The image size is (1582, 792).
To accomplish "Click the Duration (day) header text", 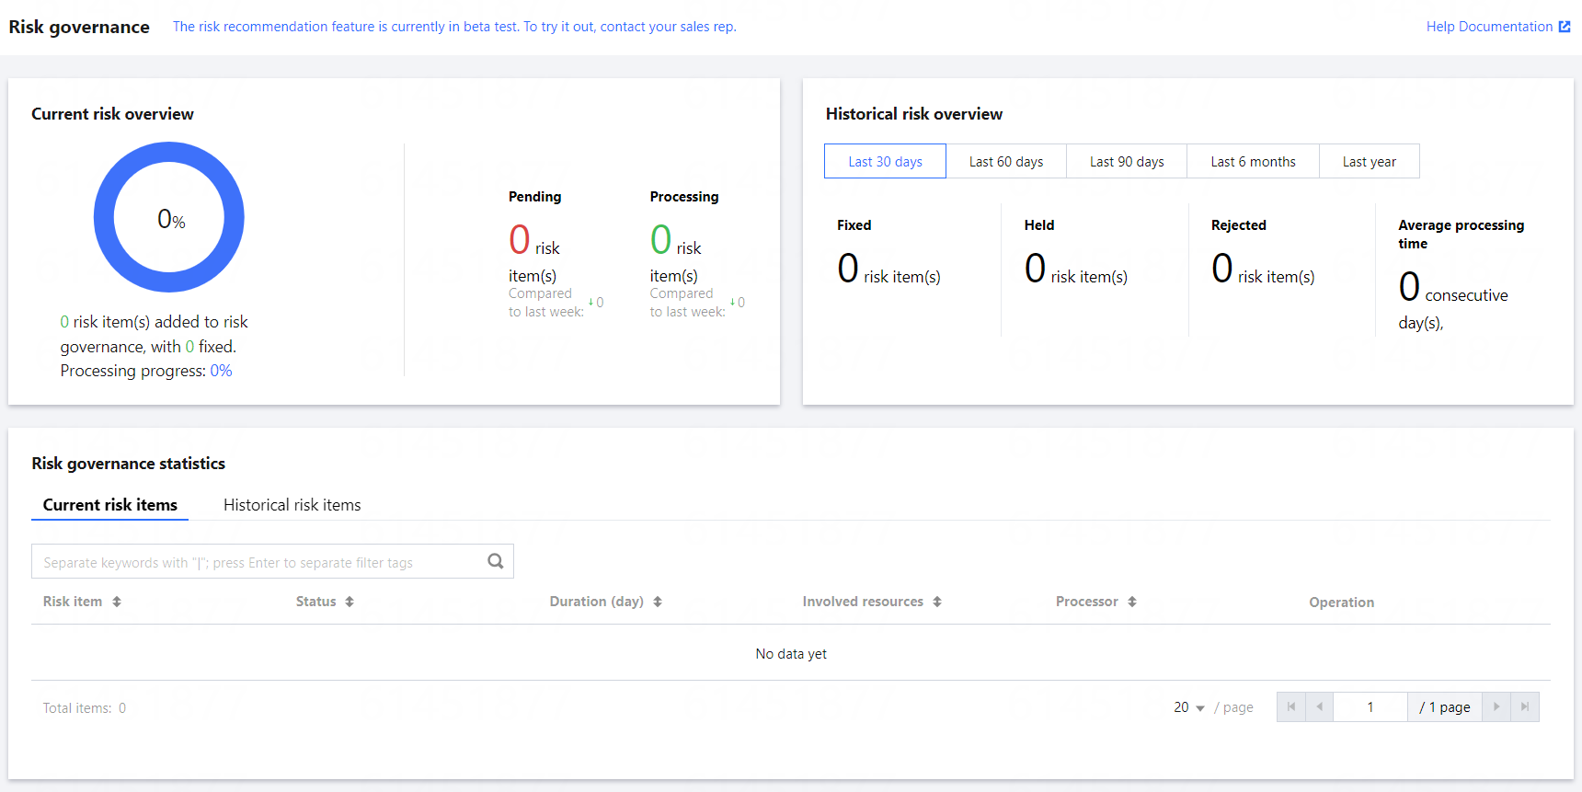I will tap(596, 602).
